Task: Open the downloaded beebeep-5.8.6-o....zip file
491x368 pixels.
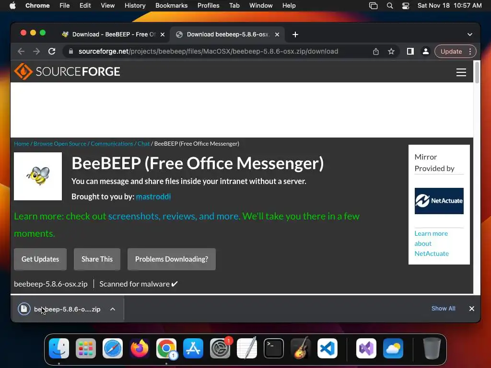Action: [x=67, y=309]
